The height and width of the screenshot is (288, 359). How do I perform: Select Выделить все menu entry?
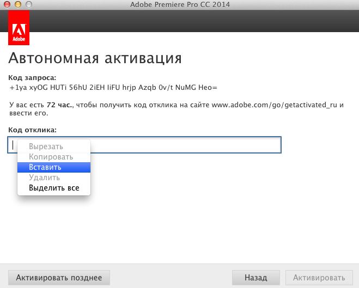[54, 188]
